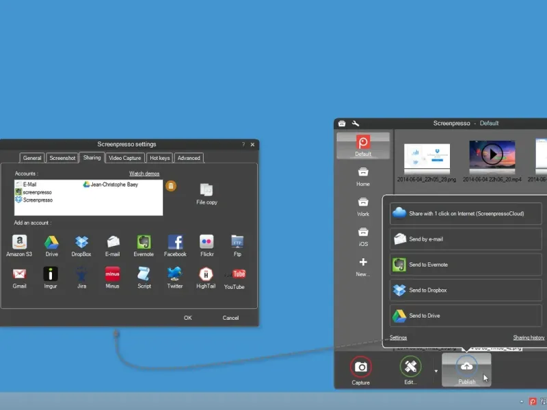The height and width of the screenshot is (410, 547).
Task: Switch to the General tab
Action: pyautogui.click(x=32, y=158)
